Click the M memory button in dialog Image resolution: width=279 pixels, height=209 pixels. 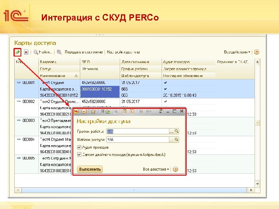tap(141, 111)
